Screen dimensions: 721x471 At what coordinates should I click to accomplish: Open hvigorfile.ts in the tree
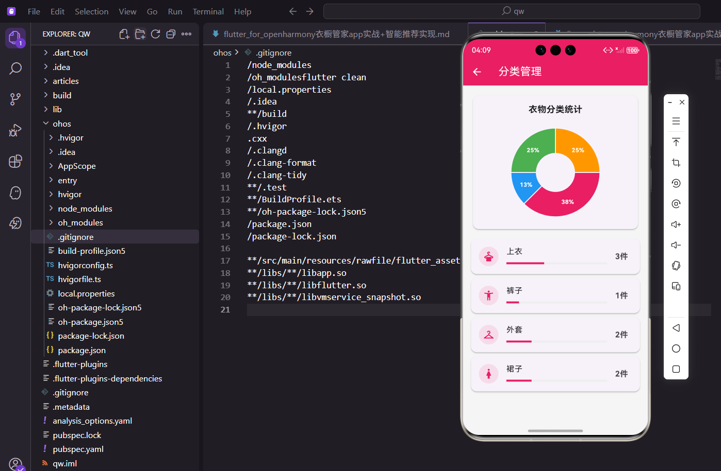click(79, 279)
